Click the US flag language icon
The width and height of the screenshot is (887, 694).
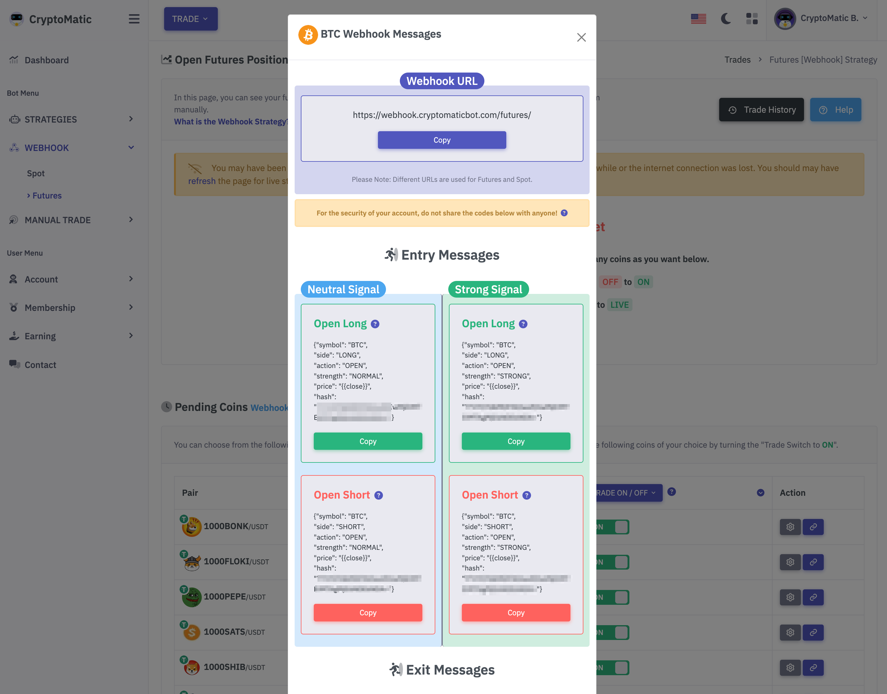point(698,19)
